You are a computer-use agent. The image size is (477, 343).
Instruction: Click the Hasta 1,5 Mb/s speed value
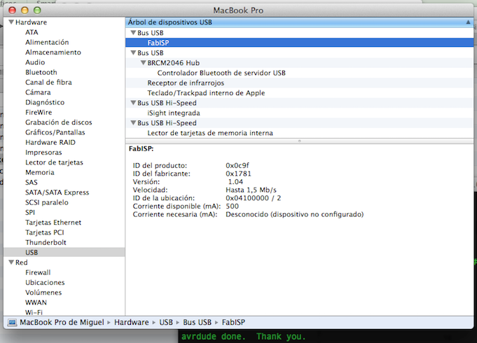(251, 190)
